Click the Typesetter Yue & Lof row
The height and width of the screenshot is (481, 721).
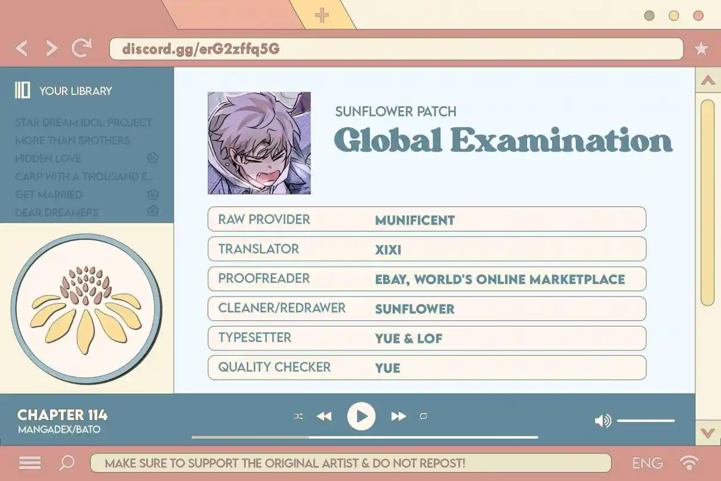point(427,338)
